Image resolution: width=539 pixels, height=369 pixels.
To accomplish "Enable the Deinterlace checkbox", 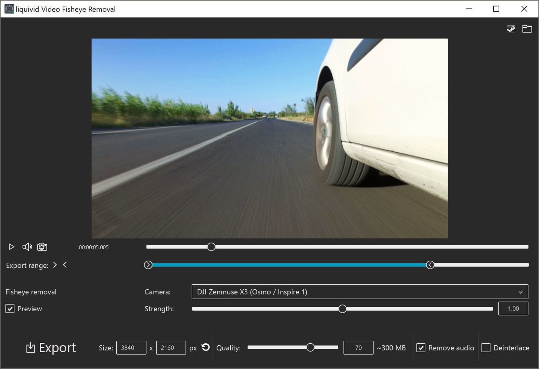I will click(486, 348).
